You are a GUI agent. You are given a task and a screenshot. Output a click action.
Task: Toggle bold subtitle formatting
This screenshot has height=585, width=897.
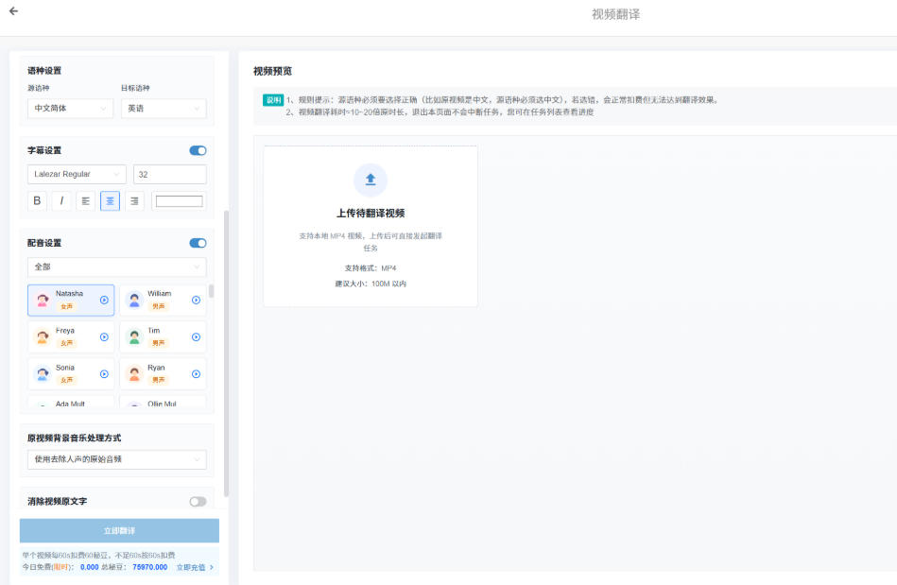(x=37, y=200)
